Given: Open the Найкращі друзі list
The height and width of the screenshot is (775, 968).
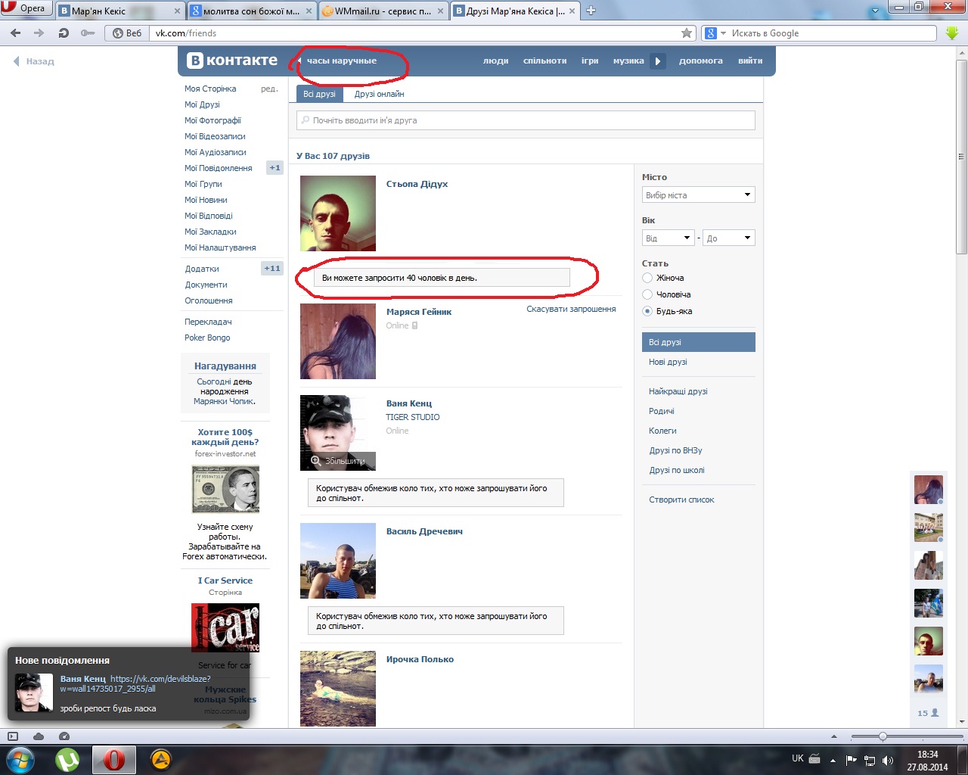Looking at the screenshot, I should click(x=678, y=392).
